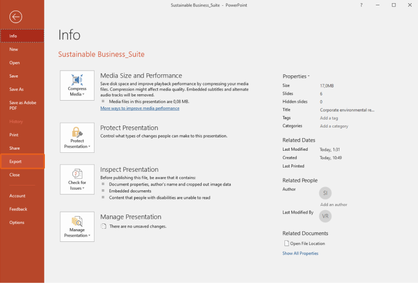Edit the Title property value
This screenshot has width=418, height=283.
pyautogui.click(x=347, y=110)
